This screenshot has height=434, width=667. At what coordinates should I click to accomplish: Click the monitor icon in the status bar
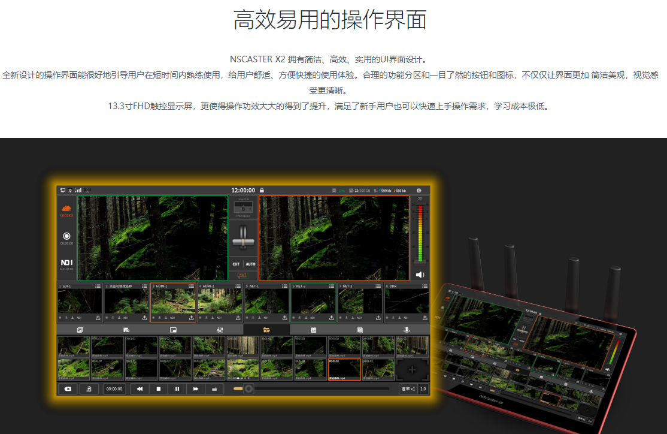(62, 190)
